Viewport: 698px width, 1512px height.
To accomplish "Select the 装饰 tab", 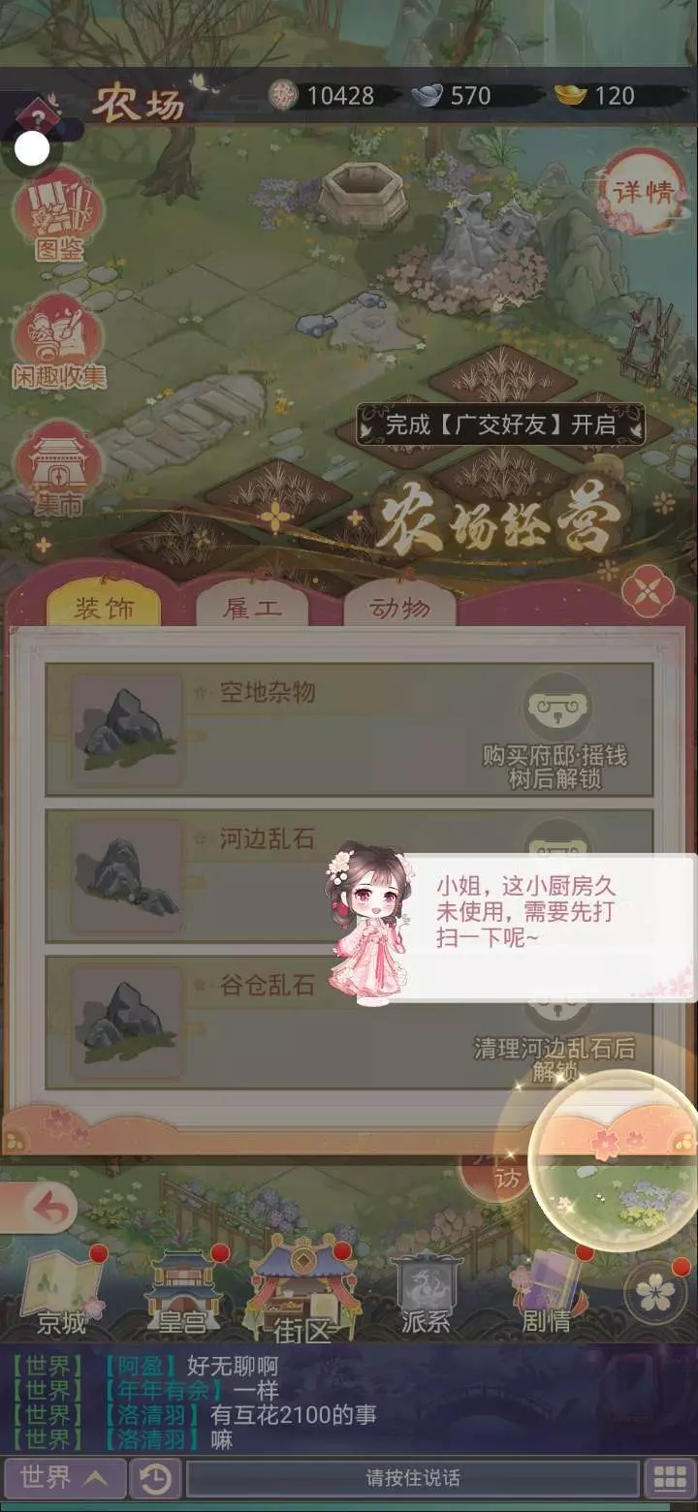I will [104, 608].
